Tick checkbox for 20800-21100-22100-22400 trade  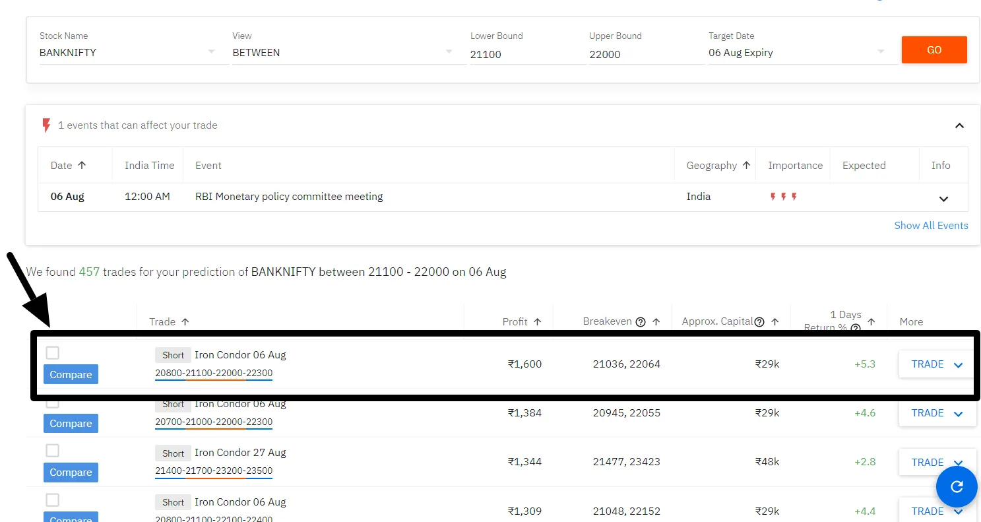tap(52, 500)
